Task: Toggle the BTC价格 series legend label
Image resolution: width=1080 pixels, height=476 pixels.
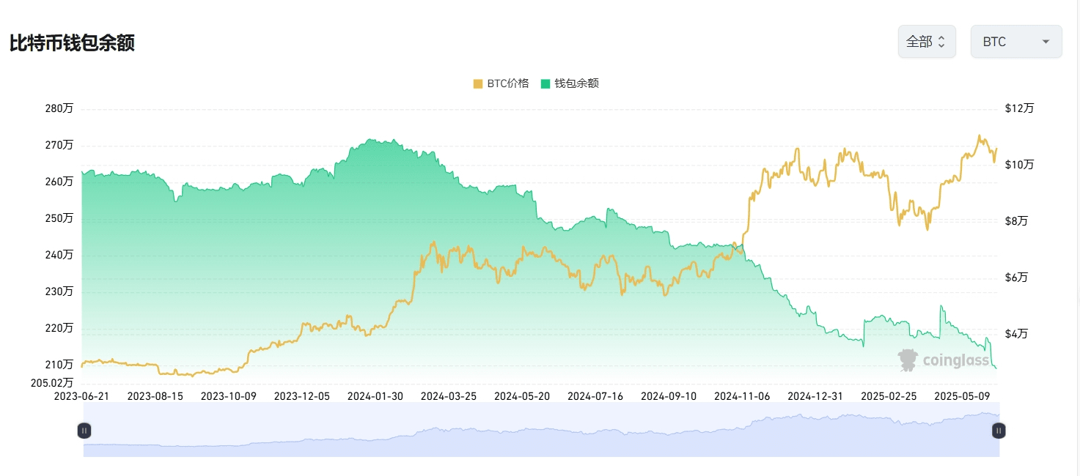Action: [x=507, y=83]
